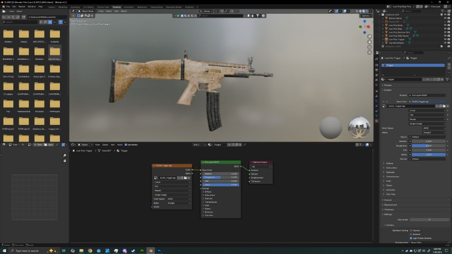Open the node editor Add menu
Screen dimensions: 452x254
(113, 145)
